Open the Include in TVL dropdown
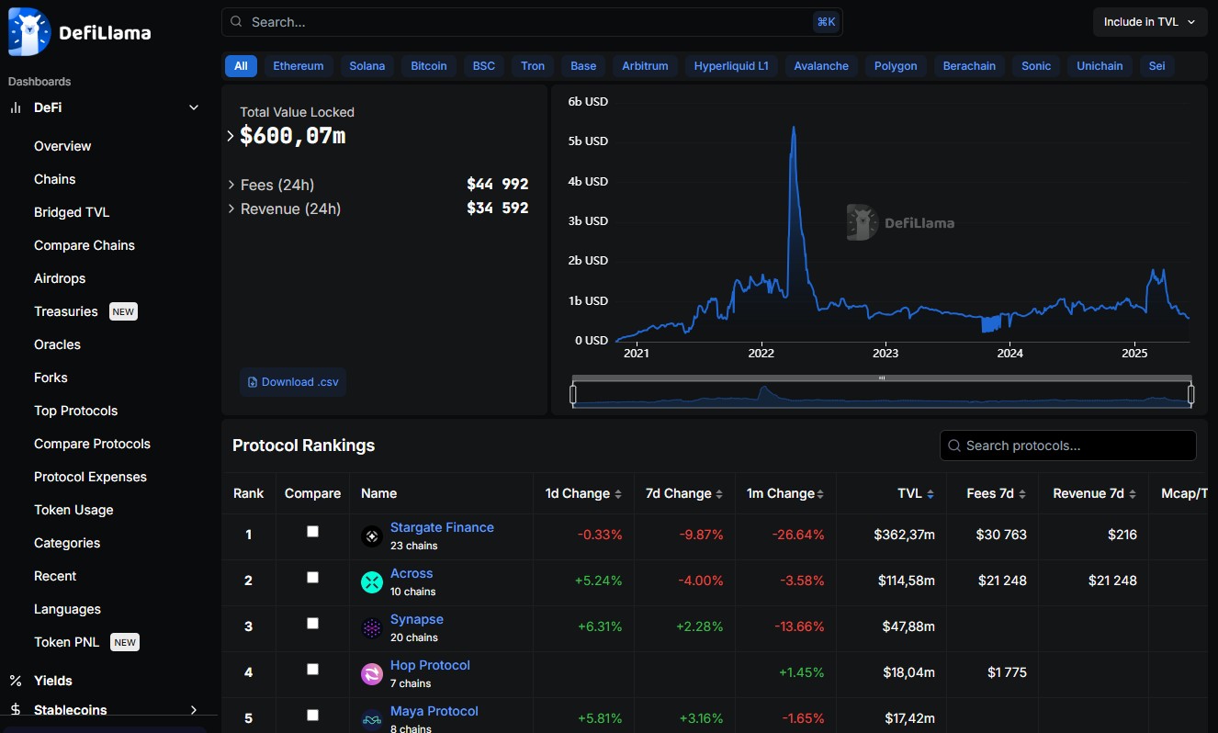The width and height of the screenshot is (1218, 733). tap(1149, 22)
